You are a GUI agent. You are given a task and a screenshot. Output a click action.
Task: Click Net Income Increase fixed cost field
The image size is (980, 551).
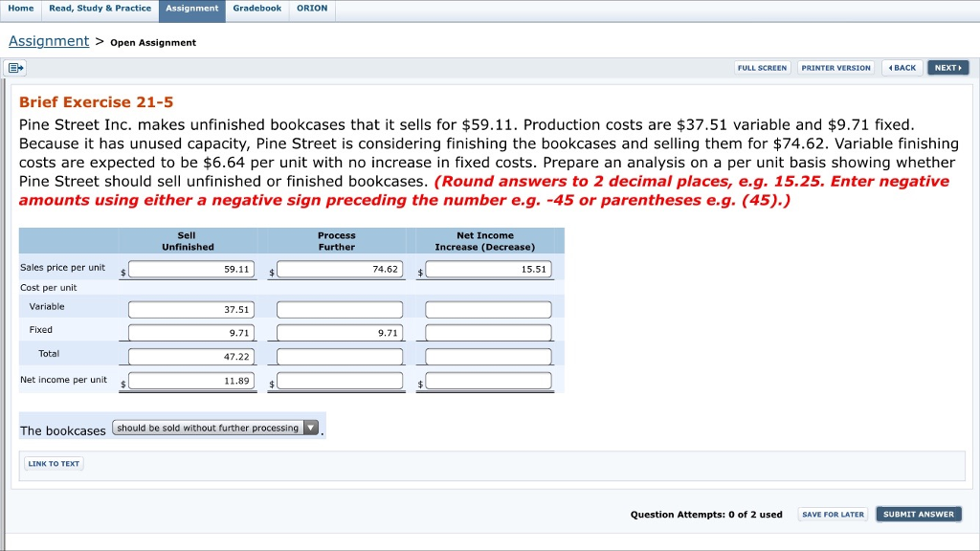pyautogui.click(x=488, y=333)
